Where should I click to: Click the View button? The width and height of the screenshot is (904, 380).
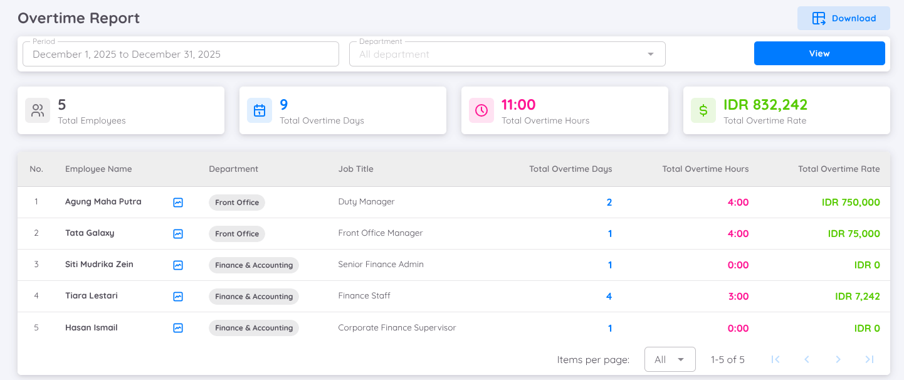click(x=819, y=53)
